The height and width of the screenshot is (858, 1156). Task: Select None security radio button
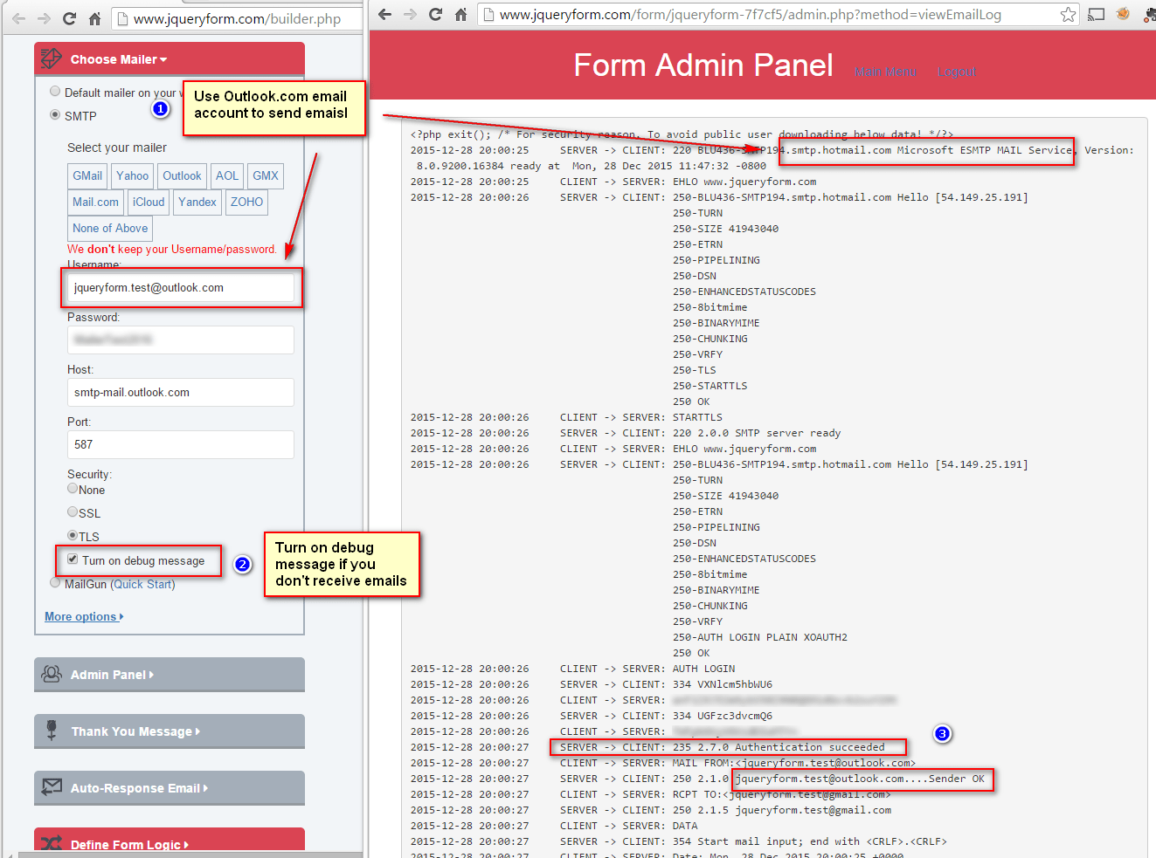(x=73, y=489)
